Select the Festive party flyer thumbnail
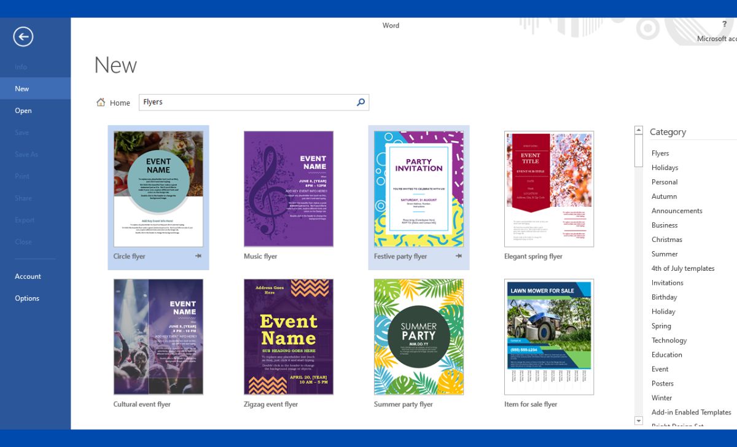Screen dimensions: 737x447 click(x=419, y=189)
